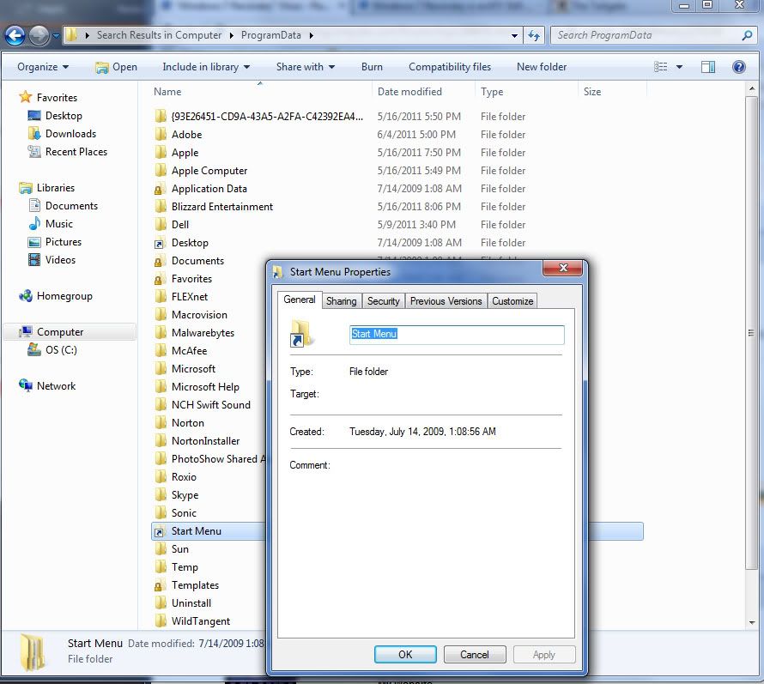Expand the Organize menu
Image resolution: width=764 pixels, height=684 pixels.
pos(39,66)
